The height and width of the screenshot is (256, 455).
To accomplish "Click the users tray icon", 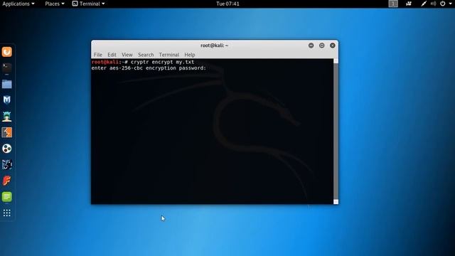I will (409, 4).
